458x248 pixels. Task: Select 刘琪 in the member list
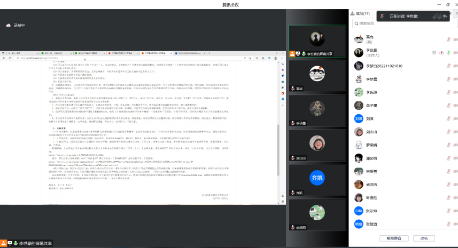pyautogui.click(x=369, y=118)
